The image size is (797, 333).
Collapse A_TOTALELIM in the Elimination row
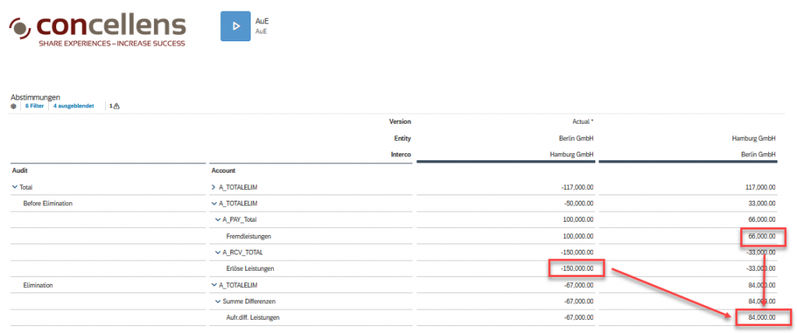coord(214,285)
